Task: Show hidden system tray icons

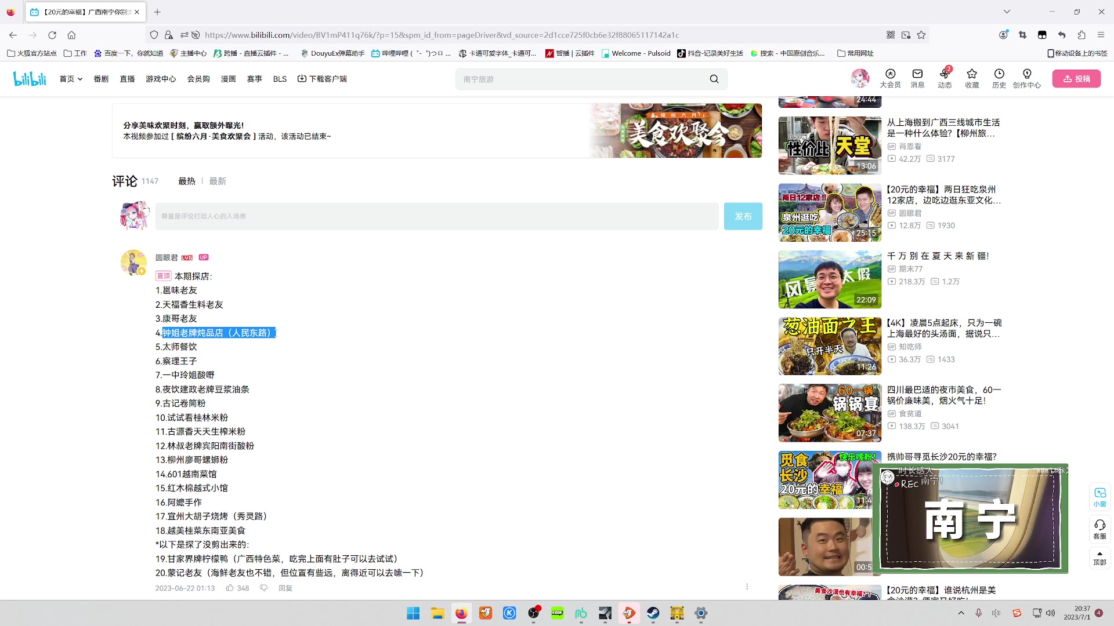Action: [961, 613]
